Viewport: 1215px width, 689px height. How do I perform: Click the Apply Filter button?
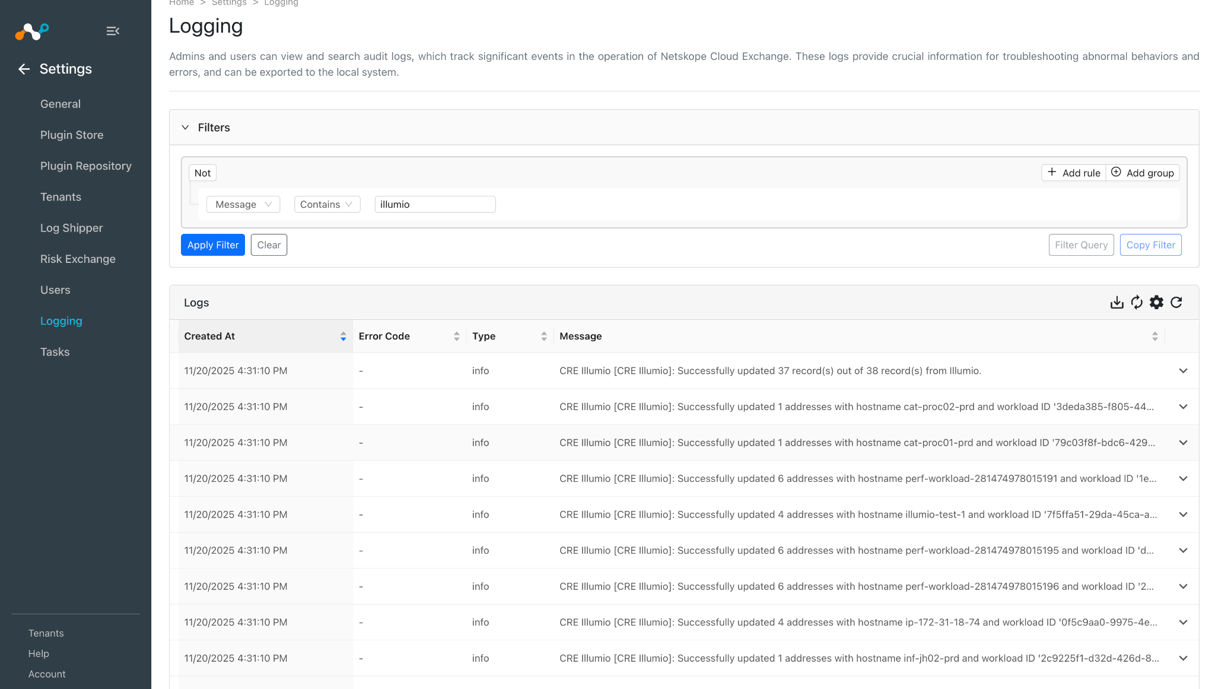coord(213,245)
